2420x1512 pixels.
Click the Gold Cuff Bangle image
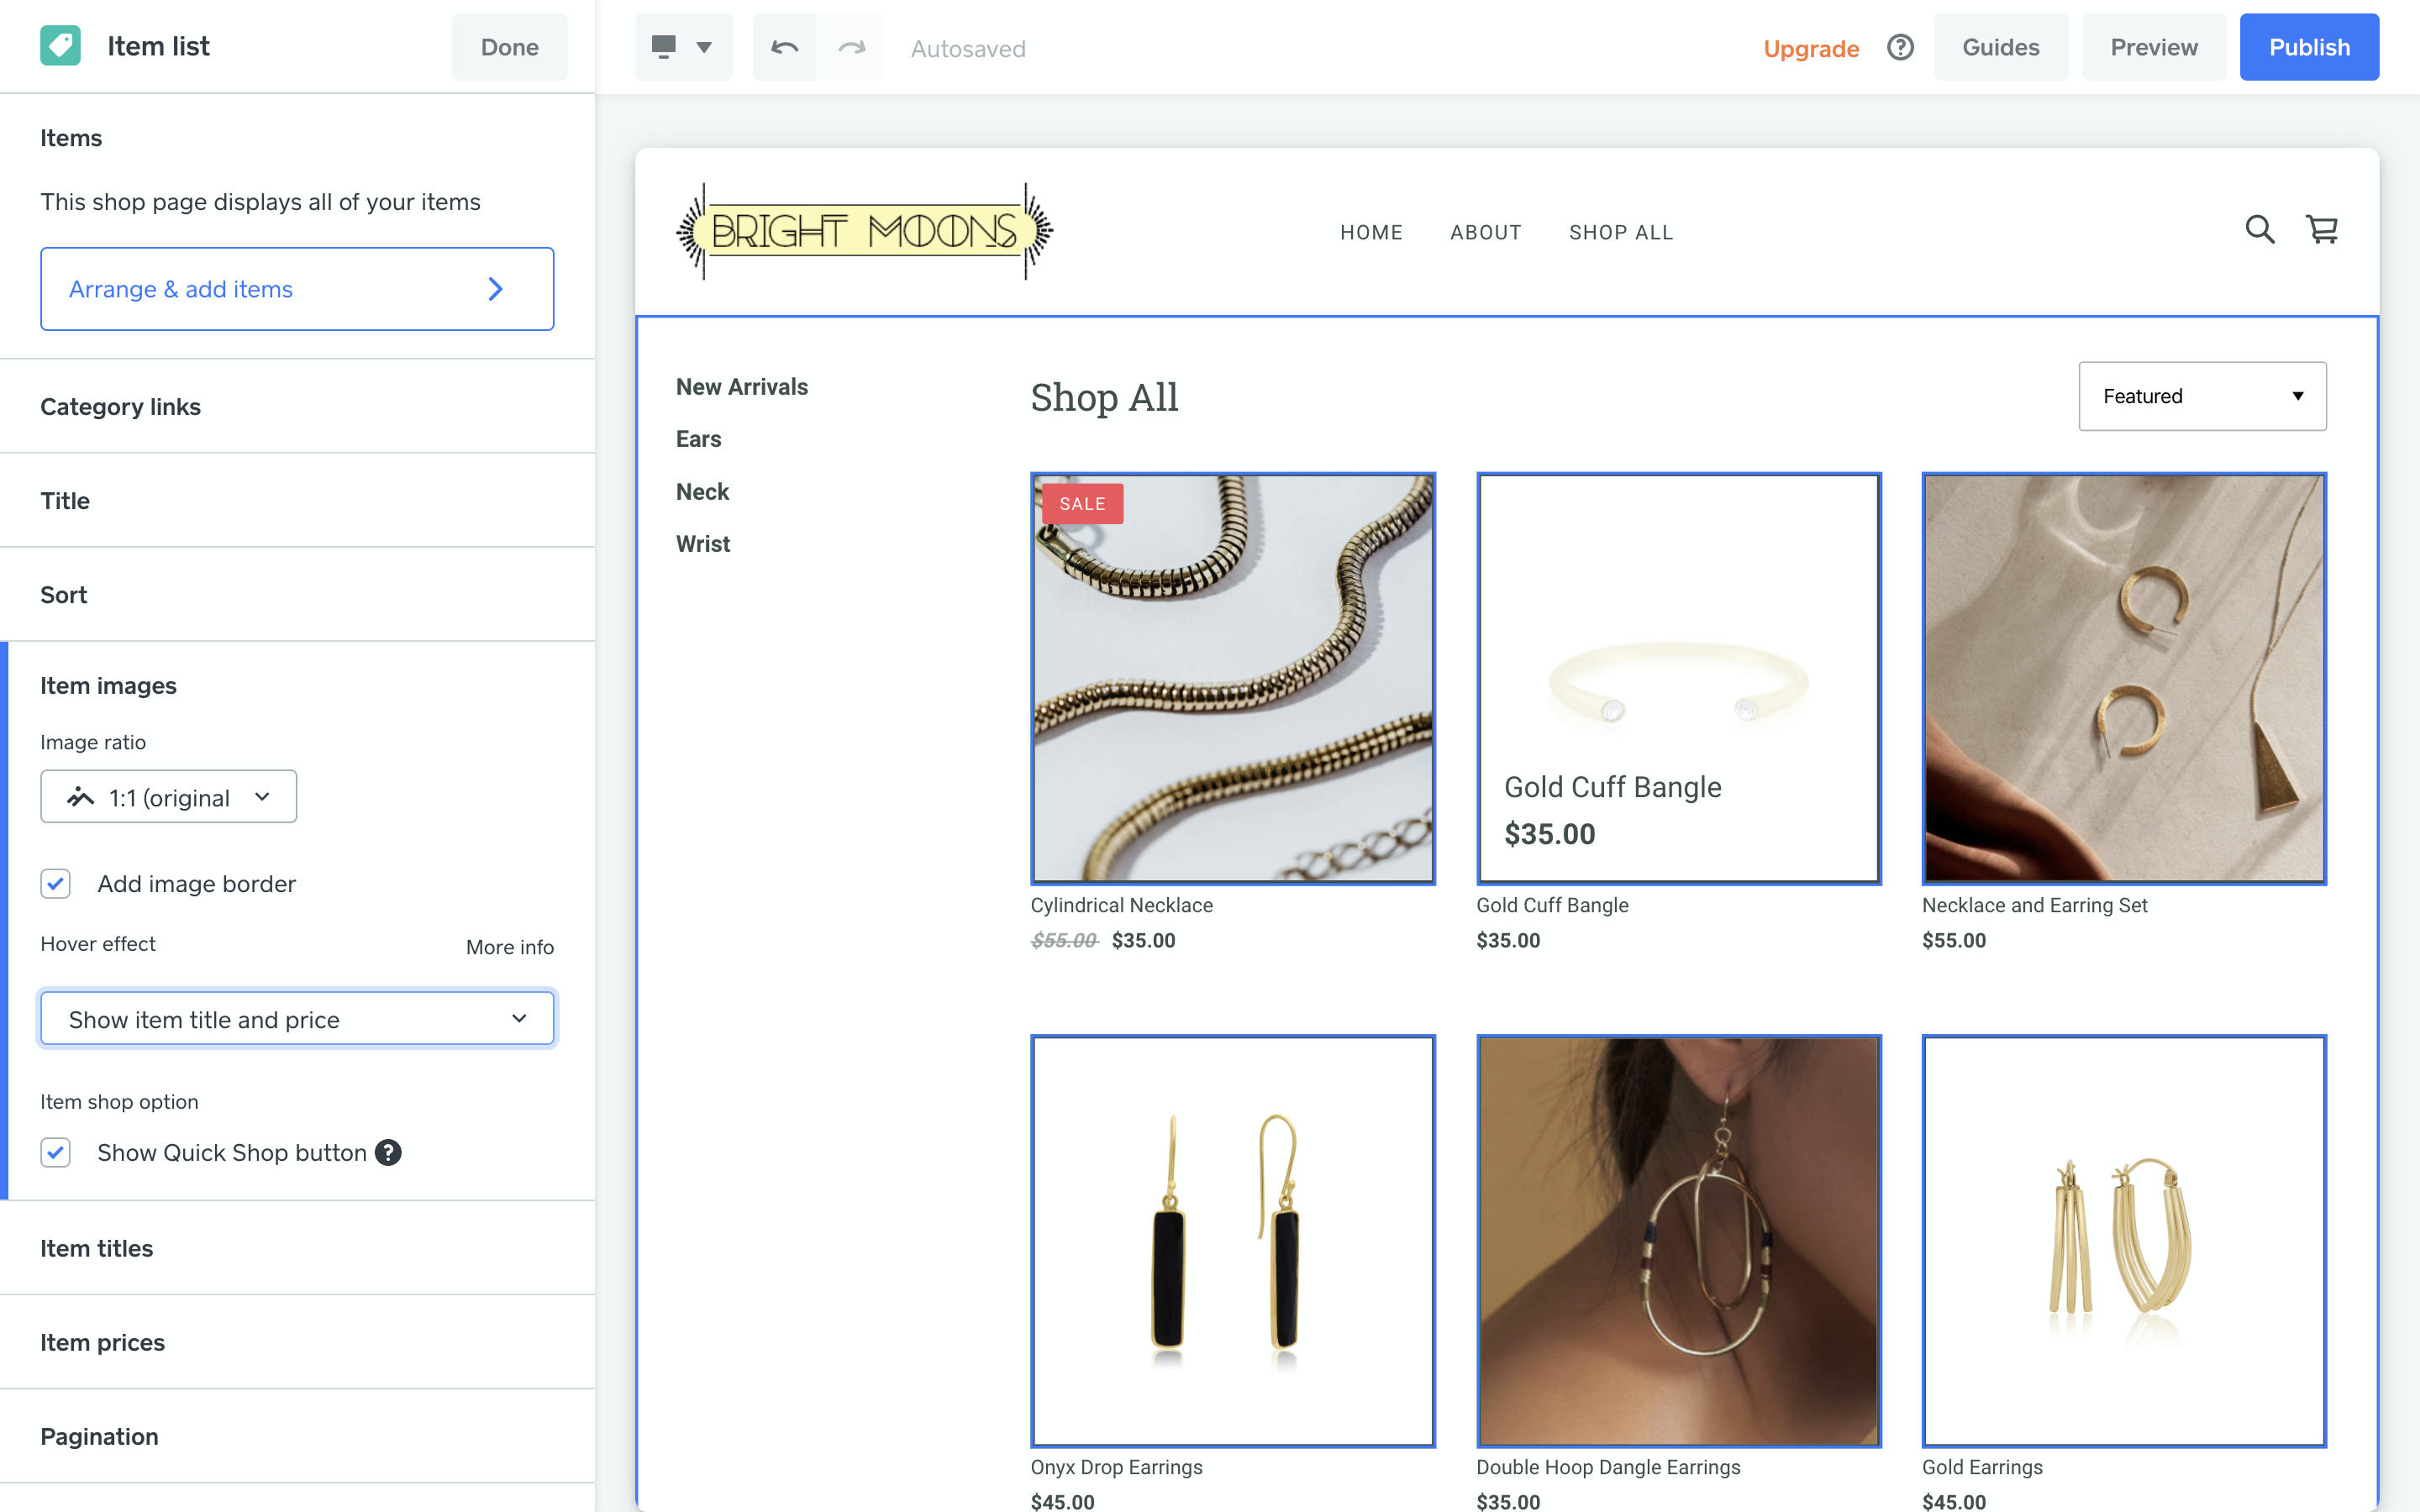point(1679,679)
